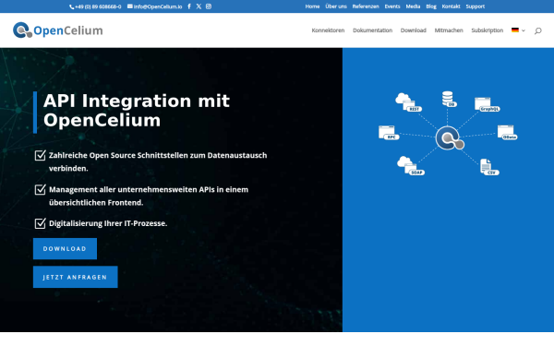
Task: Open Dokumentation navigation item
Action: click(x=372, y=30)
